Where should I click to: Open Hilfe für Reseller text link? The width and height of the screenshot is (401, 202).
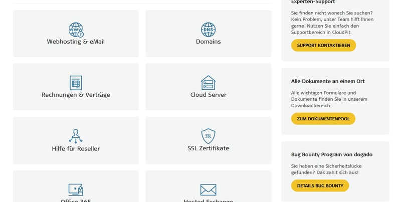pyautogui.click(x=76, y=148)
